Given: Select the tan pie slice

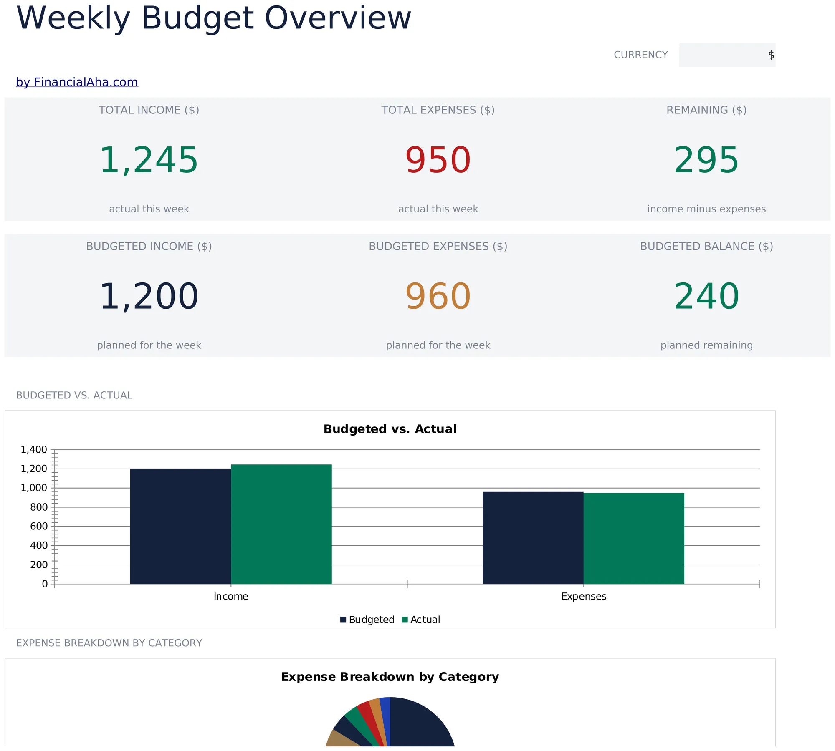Looking at the screenshot, I should 339,740.
